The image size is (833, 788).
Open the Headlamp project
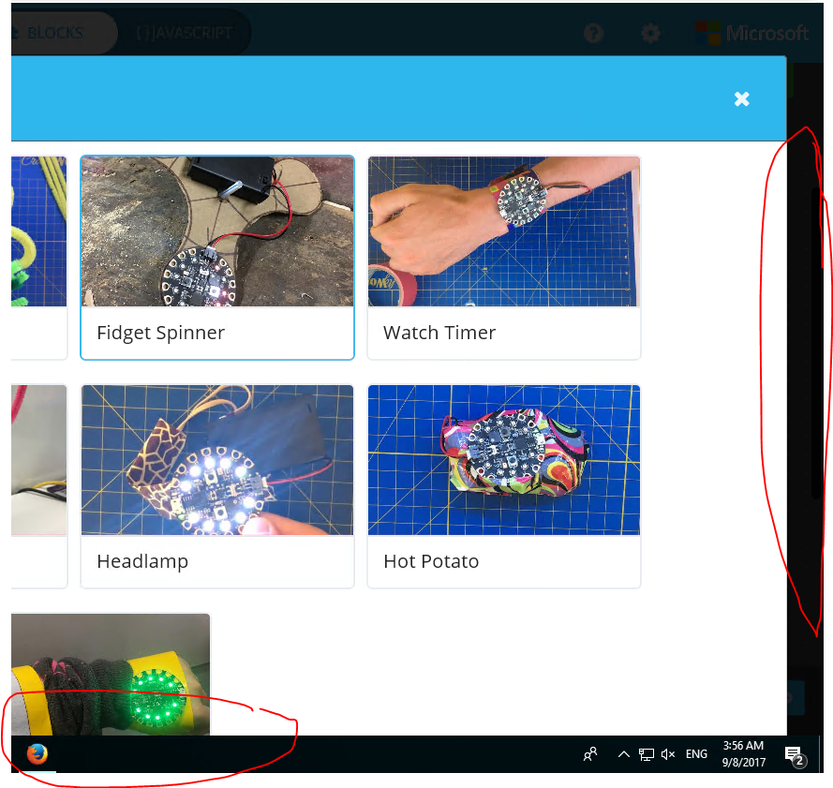click(x=217, y=485)
